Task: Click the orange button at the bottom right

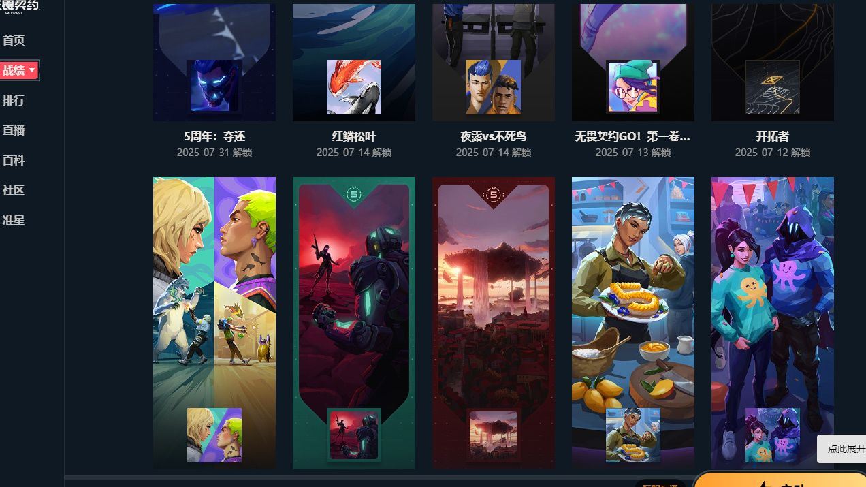Action: tap(780, 480)
